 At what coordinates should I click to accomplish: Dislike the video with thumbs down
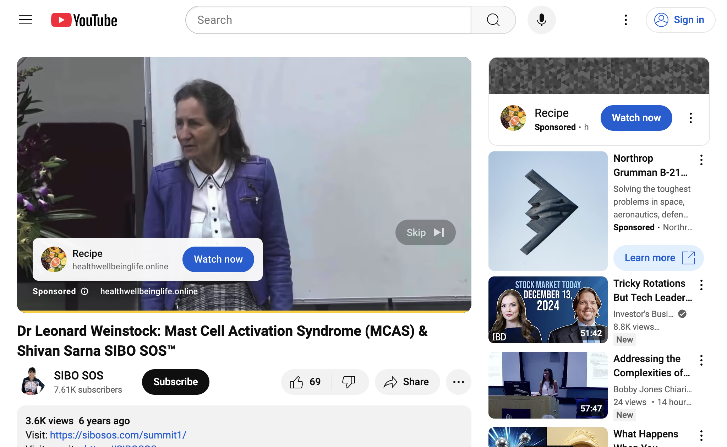click(349, 382)
